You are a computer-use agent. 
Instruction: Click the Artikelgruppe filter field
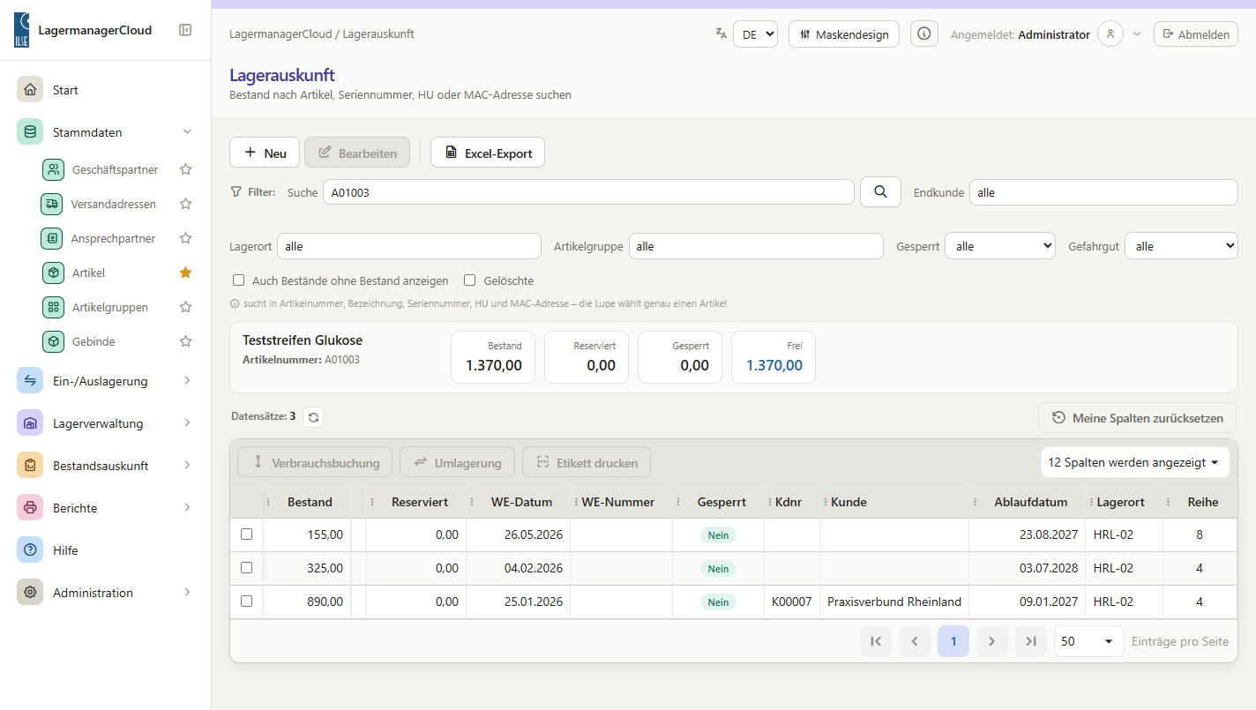756,246
